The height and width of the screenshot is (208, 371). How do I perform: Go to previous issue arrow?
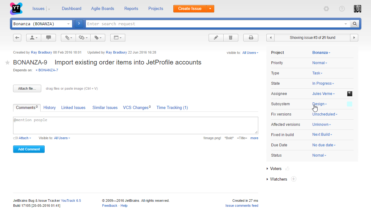click(270, 38)
